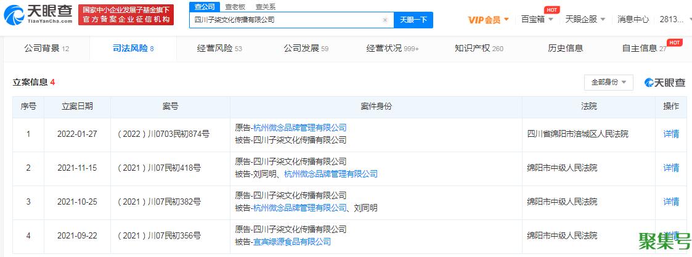
Task: Select the 经营风险 tab
Action: (219, 49)
